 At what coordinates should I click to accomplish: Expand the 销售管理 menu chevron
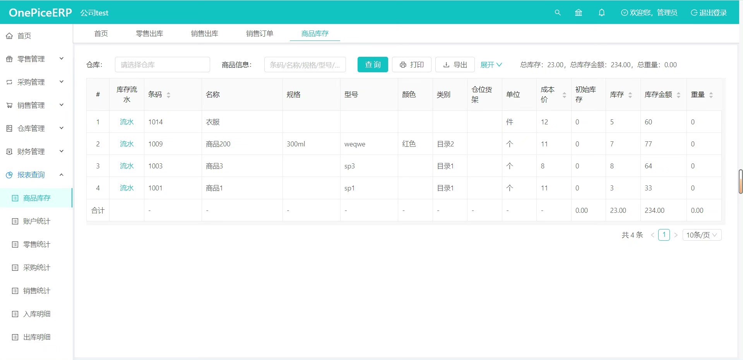61,105
